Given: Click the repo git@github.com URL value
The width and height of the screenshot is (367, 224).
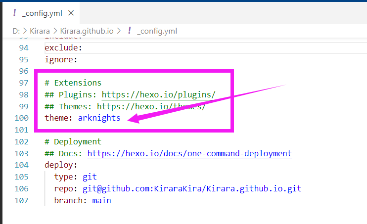Looking at the screenshot, I should tap(192, 189).
